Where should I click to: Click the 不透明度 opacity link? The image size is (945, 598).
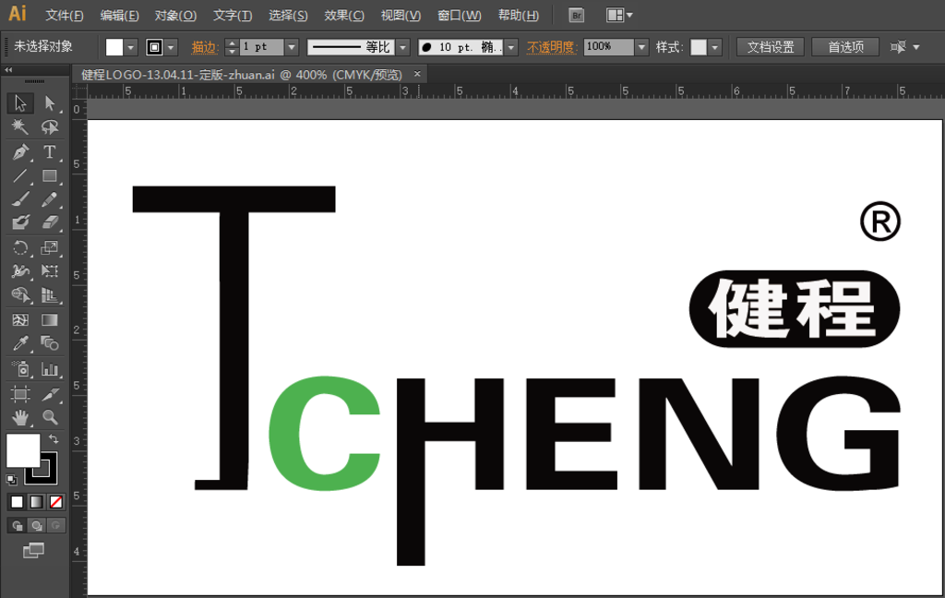(x=552, y=47)
